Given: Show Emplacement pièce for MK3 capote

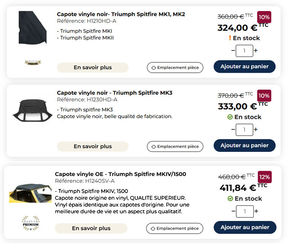Looking at the screenshot, I should pos(175,146).
